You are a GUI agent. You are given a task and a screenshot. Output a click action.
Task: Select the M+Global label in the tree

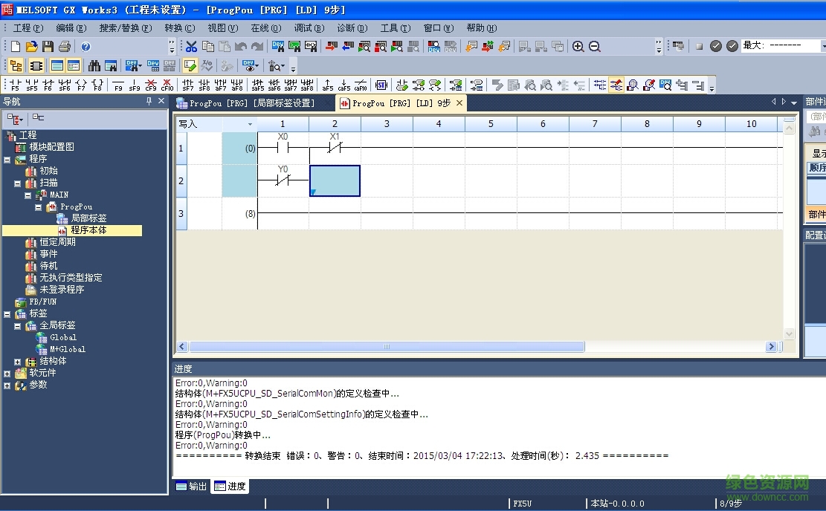click(x=67, y=349)
